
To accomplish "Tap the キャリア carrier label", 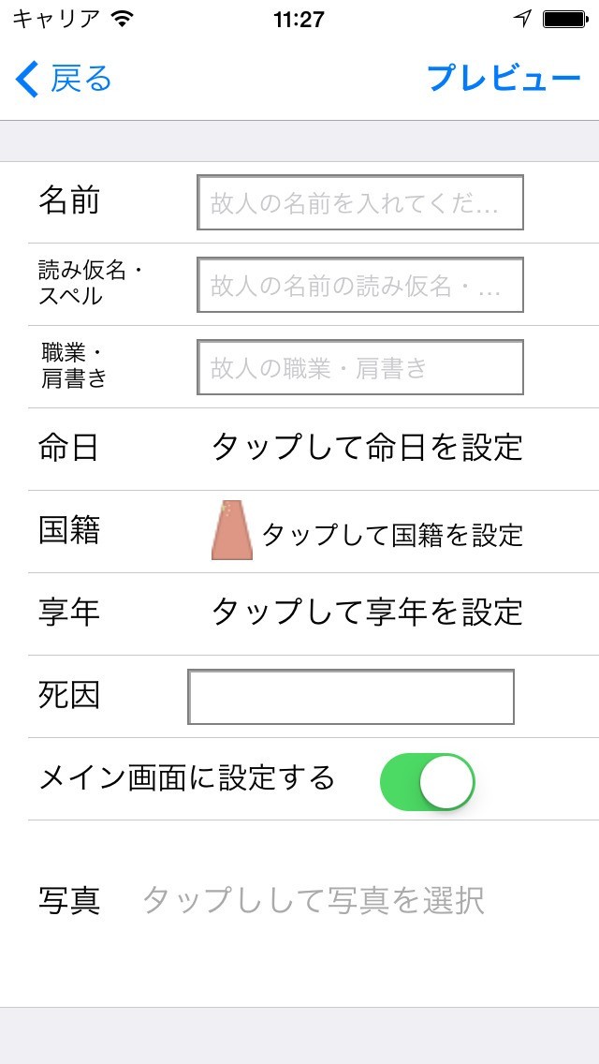I will click(x=56, y=19).
